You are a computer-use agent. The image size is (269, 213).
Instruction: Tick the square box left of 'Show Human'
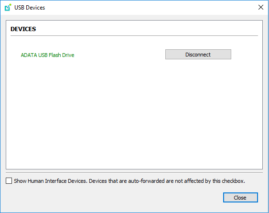point(9,181)
